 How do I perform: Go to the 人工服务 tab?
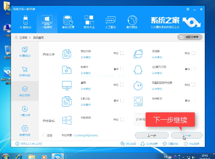click(x=110, y=22)
